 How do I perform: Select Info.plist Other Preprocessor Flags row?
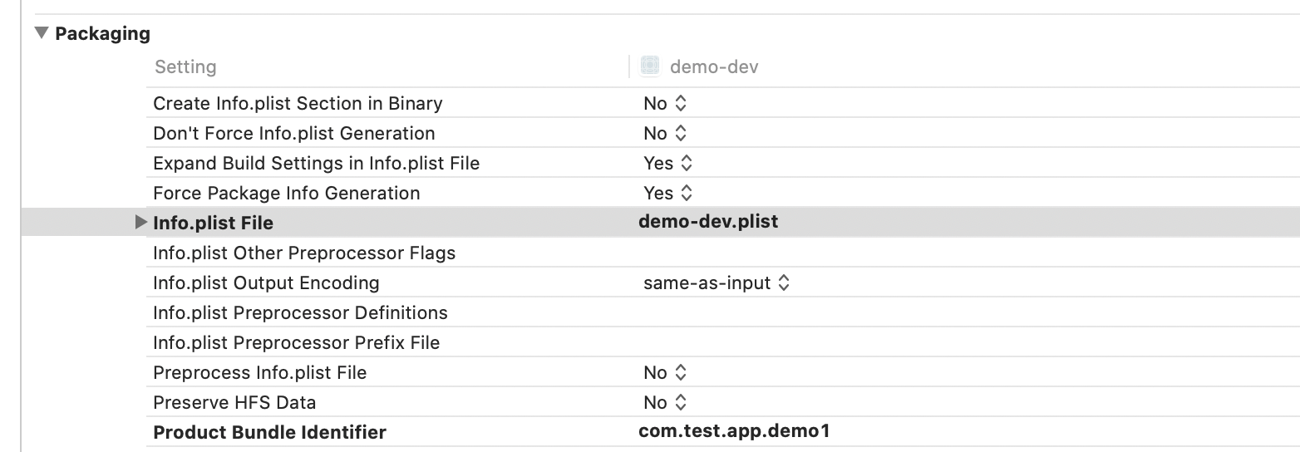click(x=304, y=253)
